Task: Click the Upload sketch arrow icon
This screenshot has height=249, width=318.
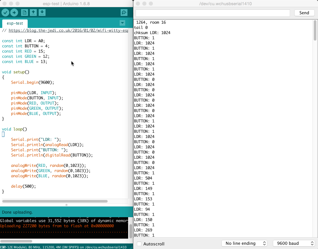Action: (14, 13)
